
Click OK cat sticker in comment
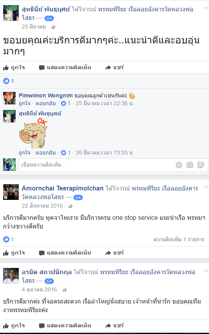pyautogui.click(x=33, y=133)
